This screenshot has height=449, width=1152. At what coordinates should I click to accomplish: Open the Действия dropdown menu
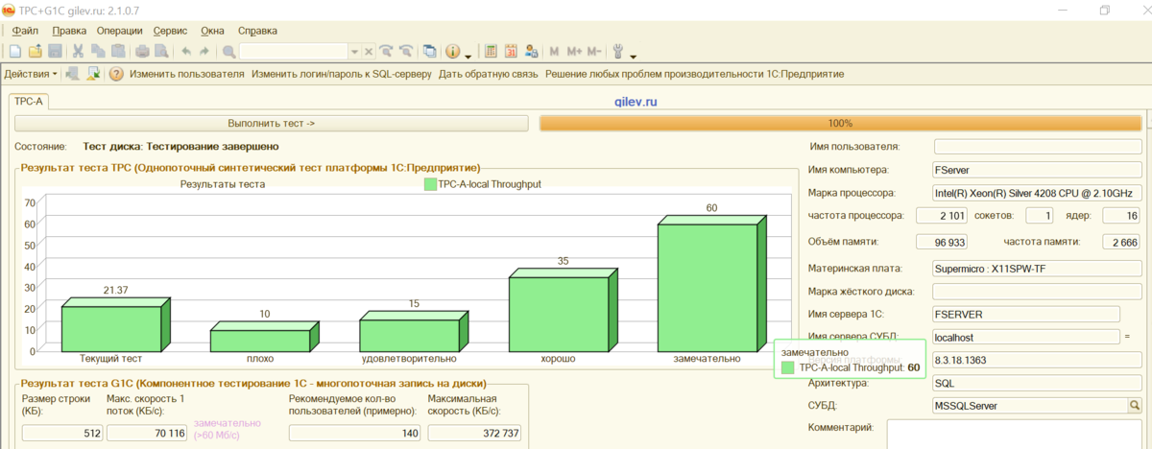31,74
